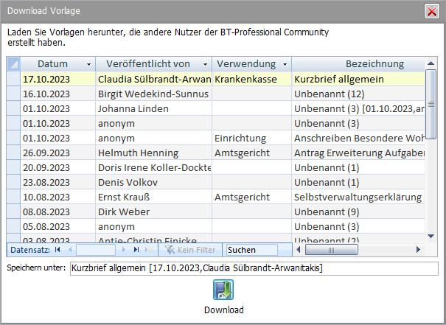Click the Bezeichnung column header

pos(358,64)
